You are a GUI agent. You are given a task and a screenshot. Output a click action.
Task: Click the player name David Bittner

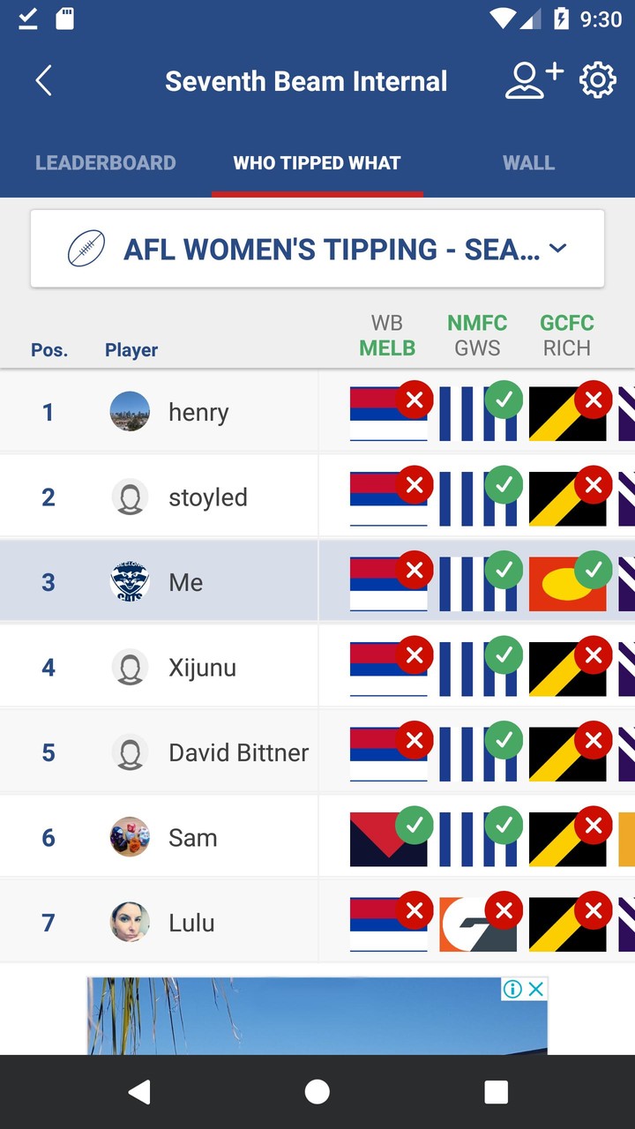pyautogui.click(x=238, y=751)
